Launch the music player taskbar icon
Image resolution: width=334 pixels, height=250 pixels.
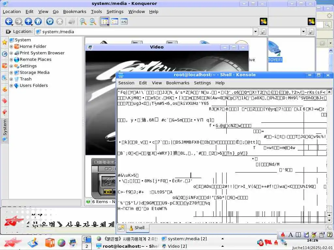click(x=73, y=243)
